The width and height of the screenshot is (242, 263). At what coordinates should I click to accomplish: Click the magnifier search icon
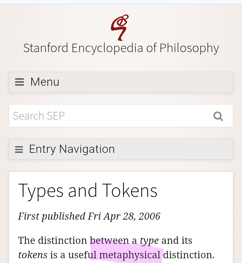click(218, 116)
